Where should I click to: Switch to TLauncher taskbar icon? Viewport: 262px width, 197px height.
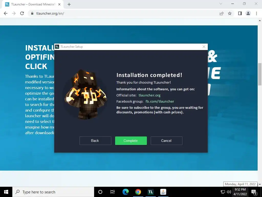click(x=150, y=192)
